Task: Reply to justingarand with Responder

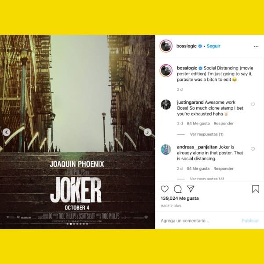Action: coord(224,123)
